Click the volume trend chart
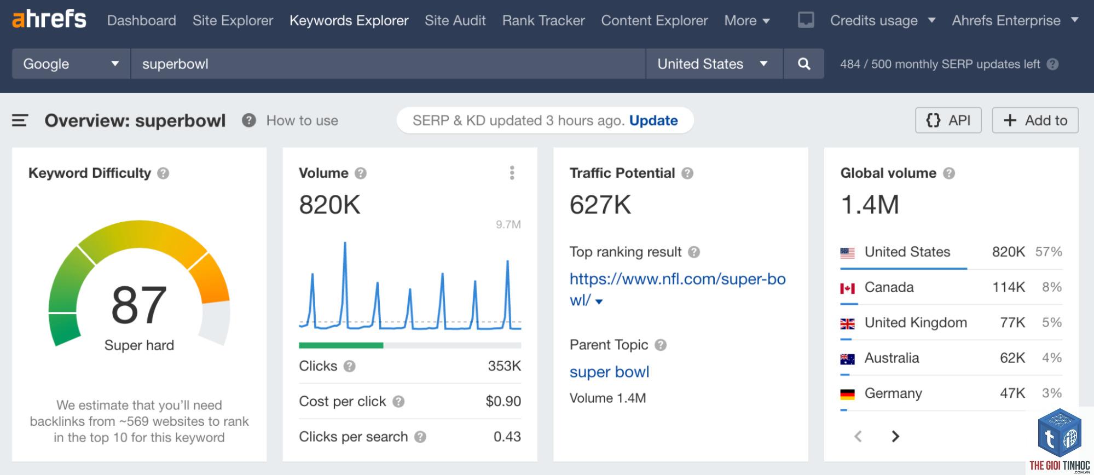Screen dimensions: 1094x475 click(410, 286)
